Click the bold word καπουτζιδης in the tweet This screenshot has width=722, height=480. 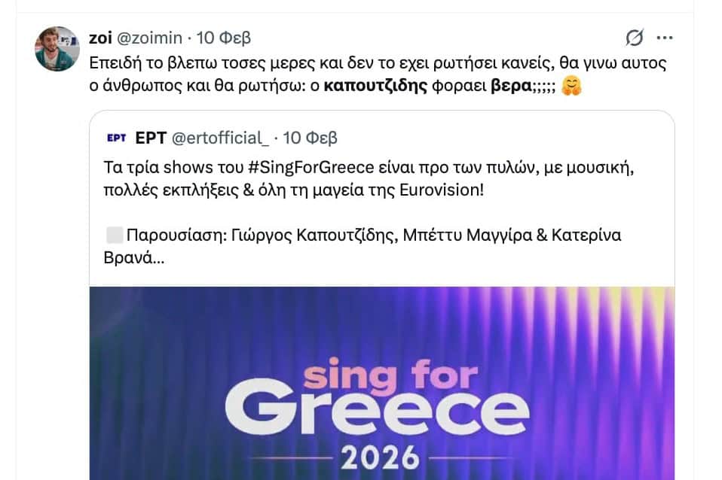point(375,87)
